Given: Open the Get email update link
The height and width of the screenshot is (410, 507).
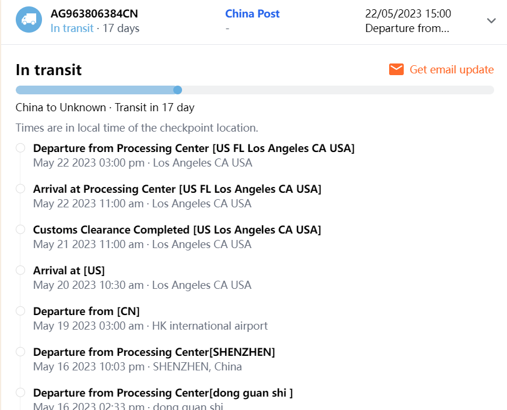Looking at the screenshot, I should point(451,70).
